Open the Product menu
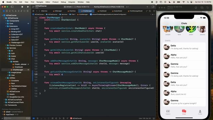The image size is (213, 120). click(56, 2)
